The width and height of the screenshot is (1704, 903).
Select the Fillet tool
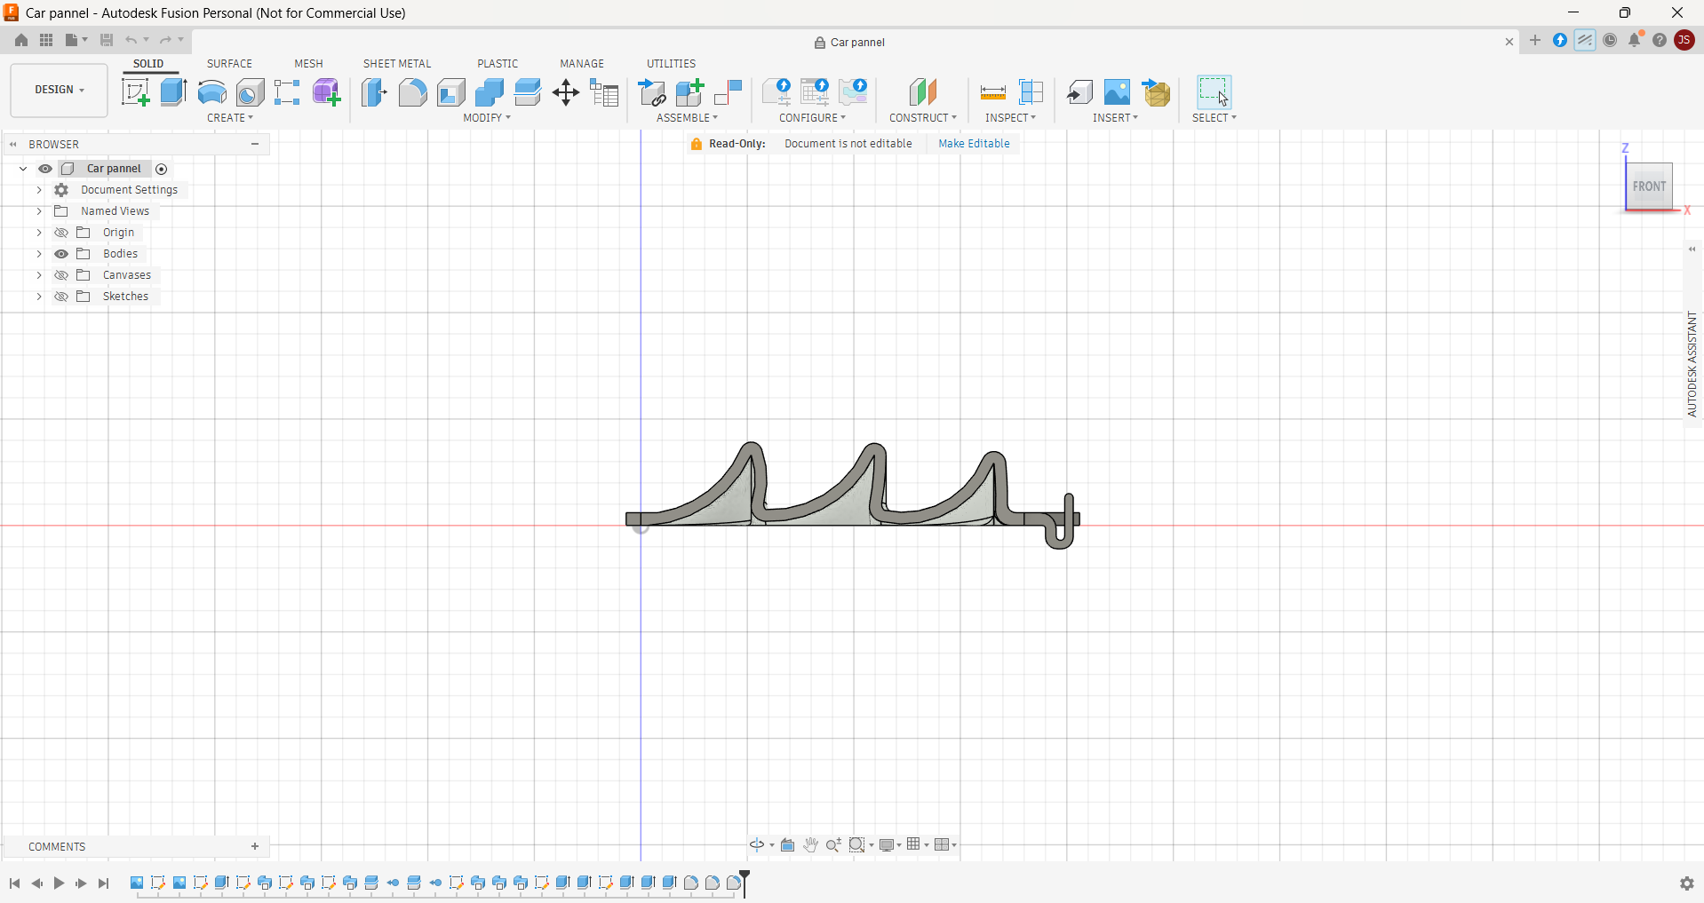point(412,92)
